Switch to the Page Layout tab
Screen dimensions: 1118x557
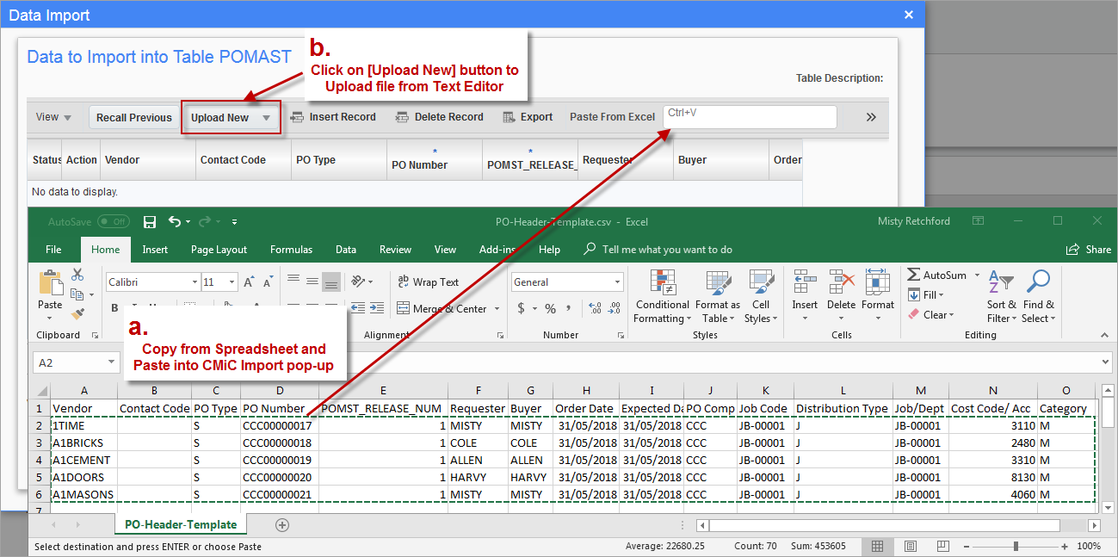coord(219,250)
